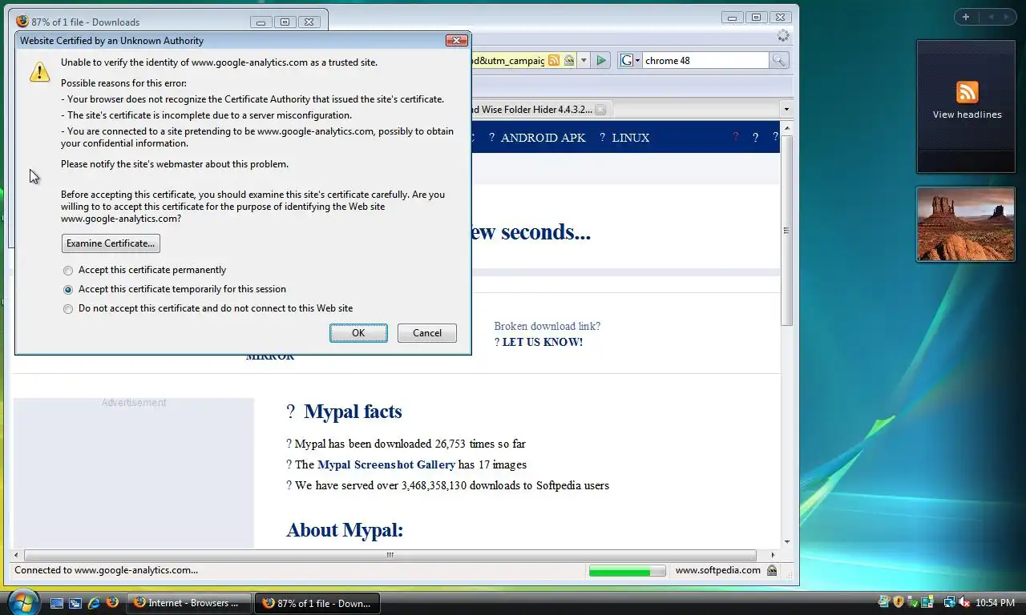Click the sidebar previous gadgets arrow
Screen dimensions: 1026x615
[x=990, y=17]
